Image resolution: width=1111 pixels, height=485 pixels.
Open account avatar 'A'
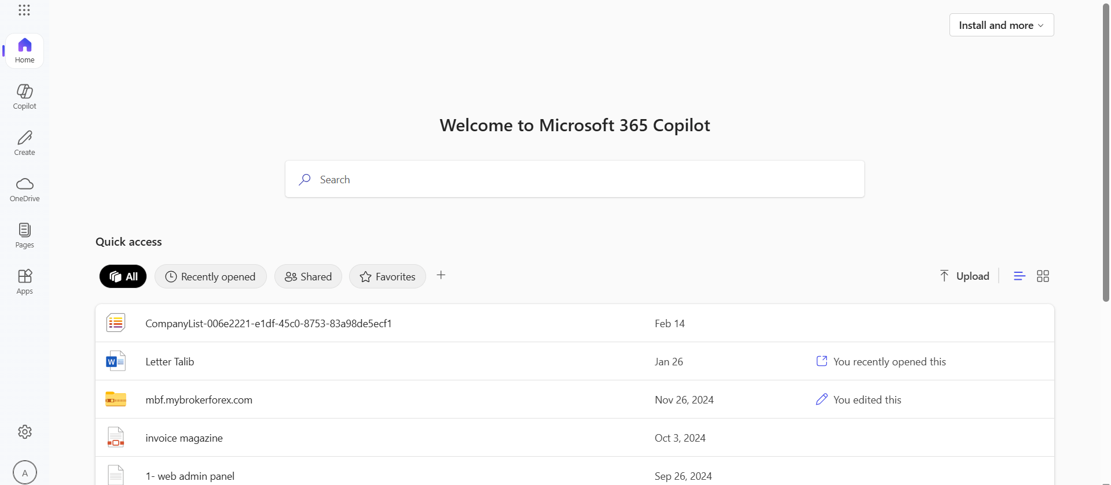tap(25, 472)
